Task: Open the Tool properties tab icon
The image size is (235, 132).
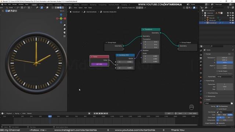Action: [201, 51]
